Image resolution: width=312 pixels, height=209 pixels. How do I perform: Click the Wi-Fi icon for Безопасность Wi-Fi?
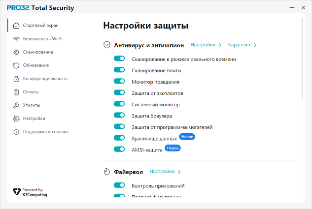point(16,39)
